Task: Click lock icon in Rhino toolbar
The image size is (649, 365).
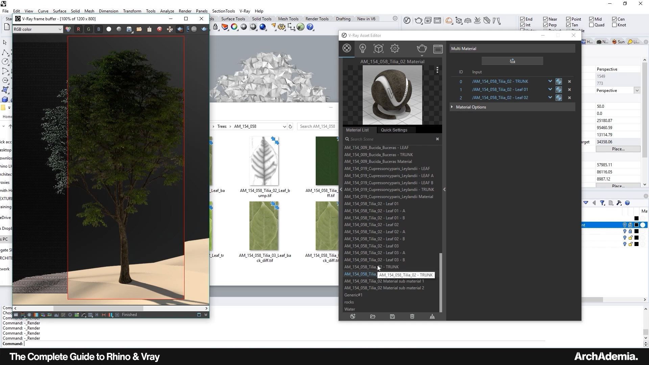Action: pos(215,27)
